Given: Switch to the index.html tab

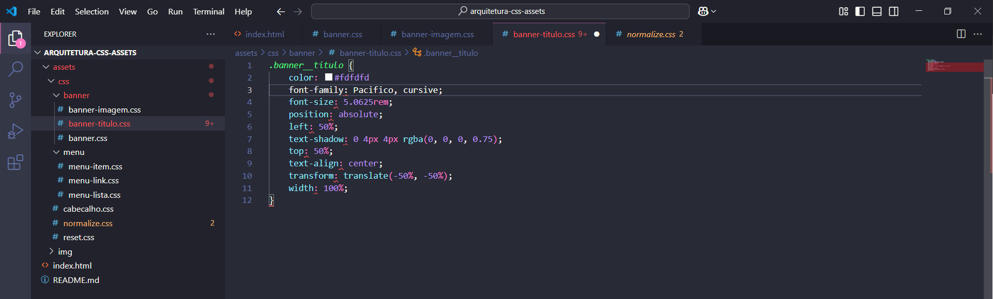Looking at the screenshot, I should 264,34.
